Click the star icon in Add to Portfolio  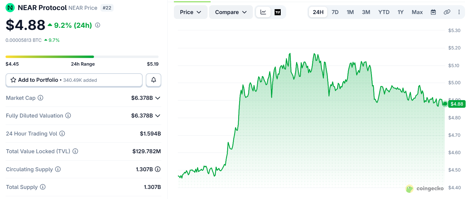[13, 80]
